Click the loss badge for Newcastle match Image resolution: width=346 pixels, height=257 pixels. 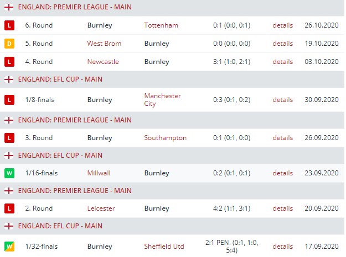9,62
